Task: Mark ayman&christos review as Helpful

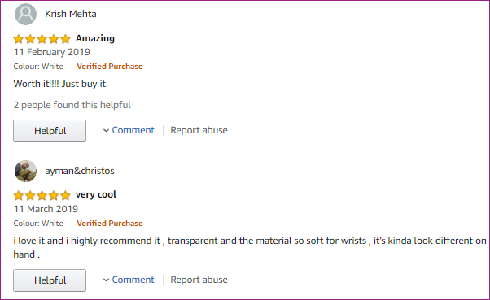Action: coord(50,280)
